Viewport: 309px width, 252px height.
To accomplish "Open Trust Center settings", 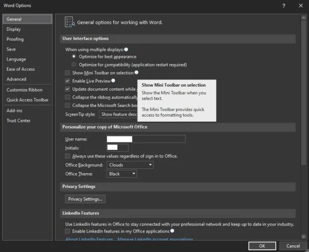I will click(27, 120).
